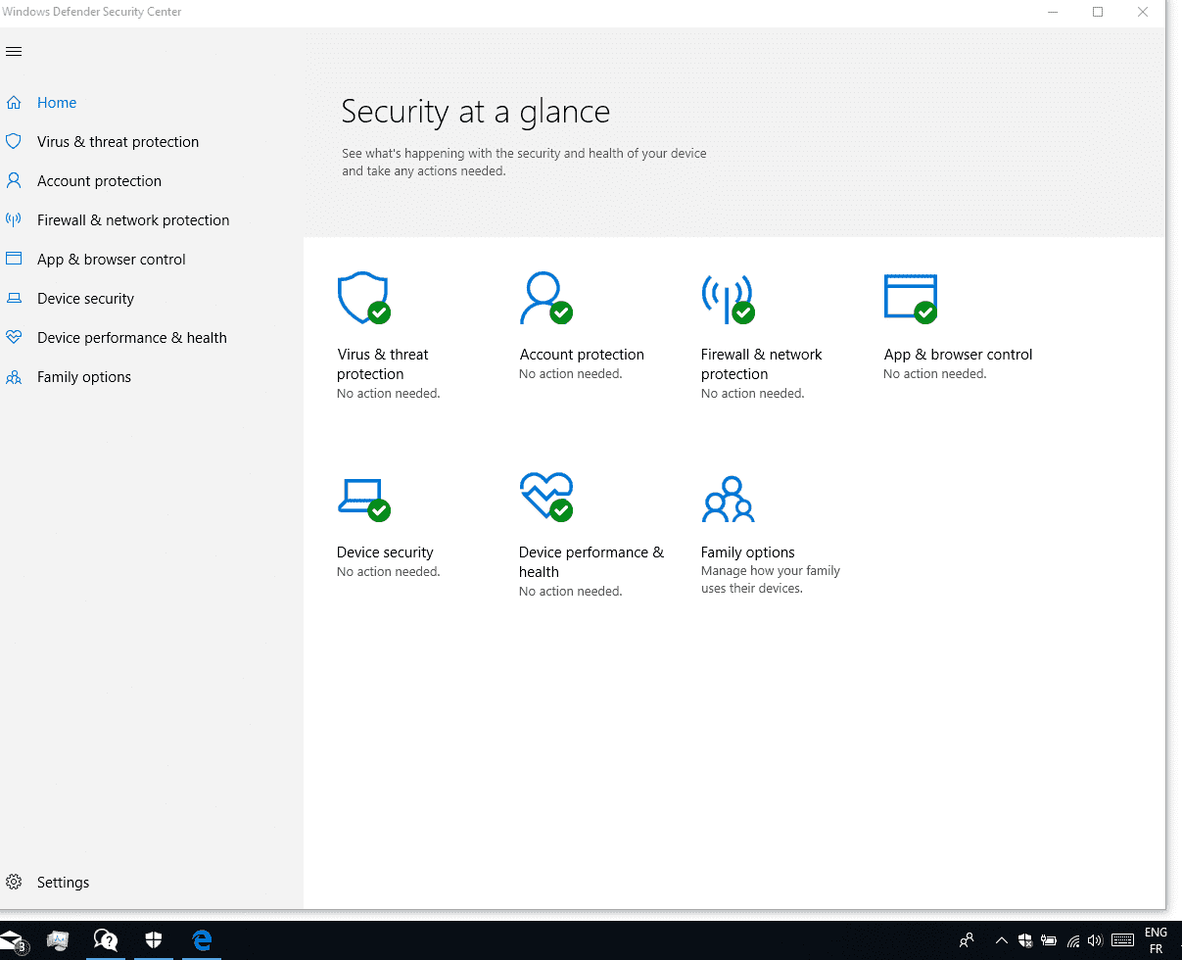Image resolution: width=1182 pixels, height=960 pixels.
Task: Open the Wi-Fi network tray icon
Action: (1073, 941)
